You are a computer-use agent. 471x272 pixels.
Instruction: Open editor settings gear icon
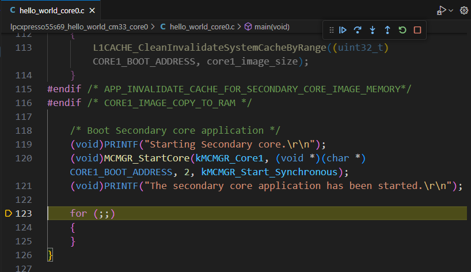464,10
